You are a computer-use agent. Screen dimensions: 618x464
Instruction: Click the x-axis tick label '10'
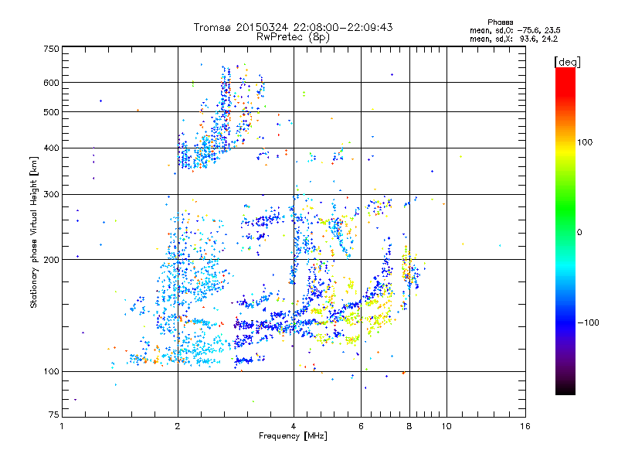coord(447,426)
